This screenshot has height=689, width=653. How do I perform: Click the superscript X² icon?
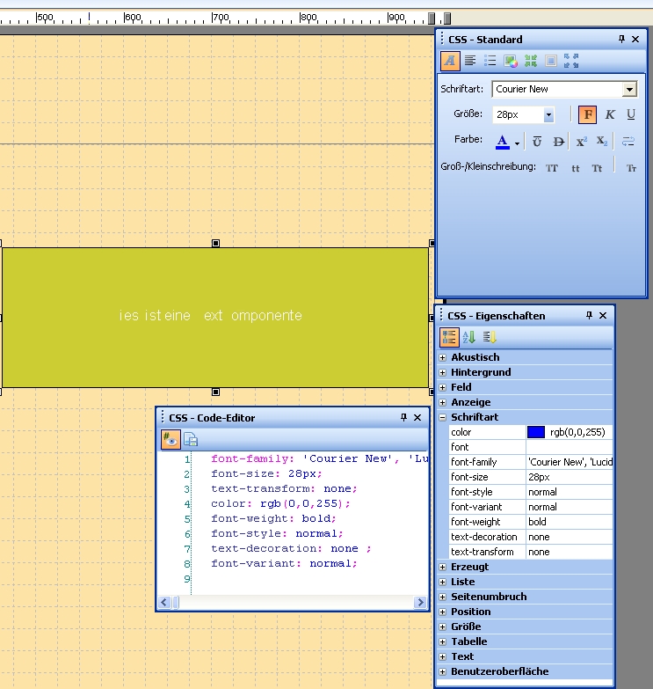[x=582, y=141]
